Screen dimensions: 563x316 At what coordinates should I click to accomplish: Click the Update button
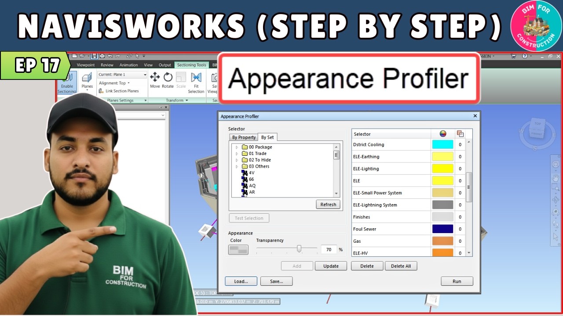click(331, 266)
